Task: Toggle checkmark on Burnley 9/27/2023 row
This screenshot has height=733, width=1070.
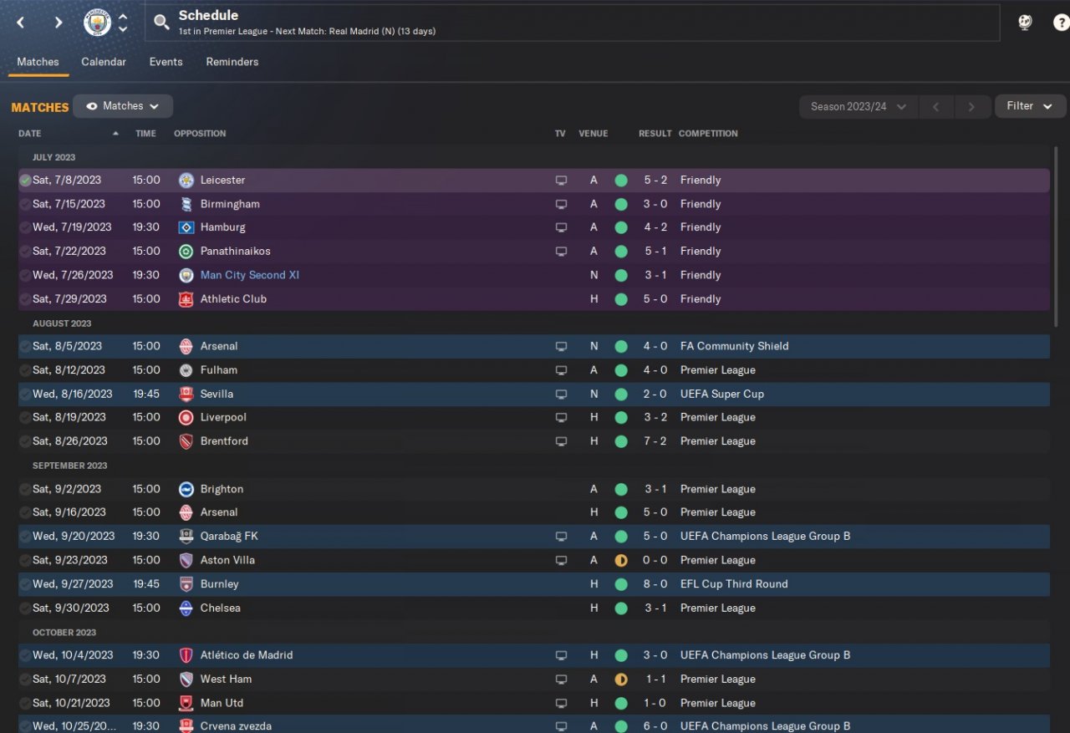Action: point(25,584)
